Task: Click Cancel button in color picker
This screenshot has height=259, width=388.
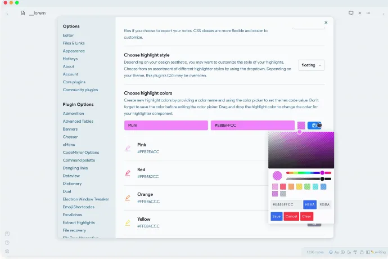Action: [291, 216]
